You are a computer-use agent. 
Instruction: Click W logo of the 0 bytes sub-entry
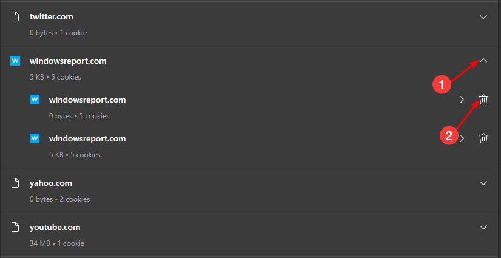[35, 100]
